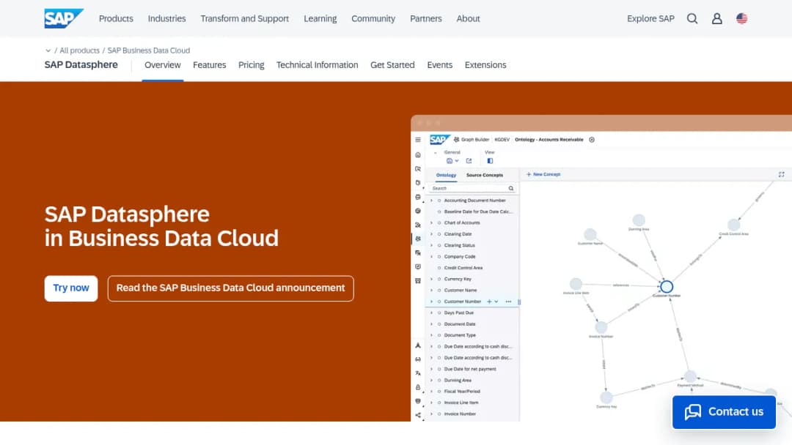The image size is (792, 445).
Task: Open the US flag country selector
Action: (741, 18)
